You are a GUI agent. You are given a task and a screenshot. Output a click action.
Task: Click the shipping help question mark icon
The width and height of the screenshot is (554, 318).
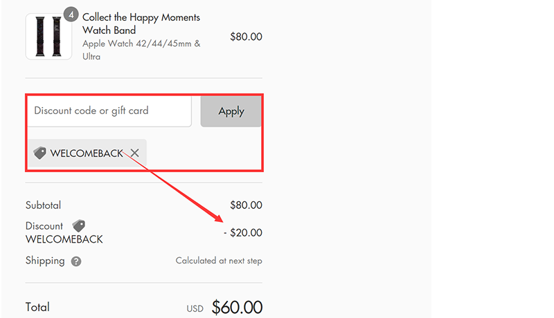click(76, 261)
